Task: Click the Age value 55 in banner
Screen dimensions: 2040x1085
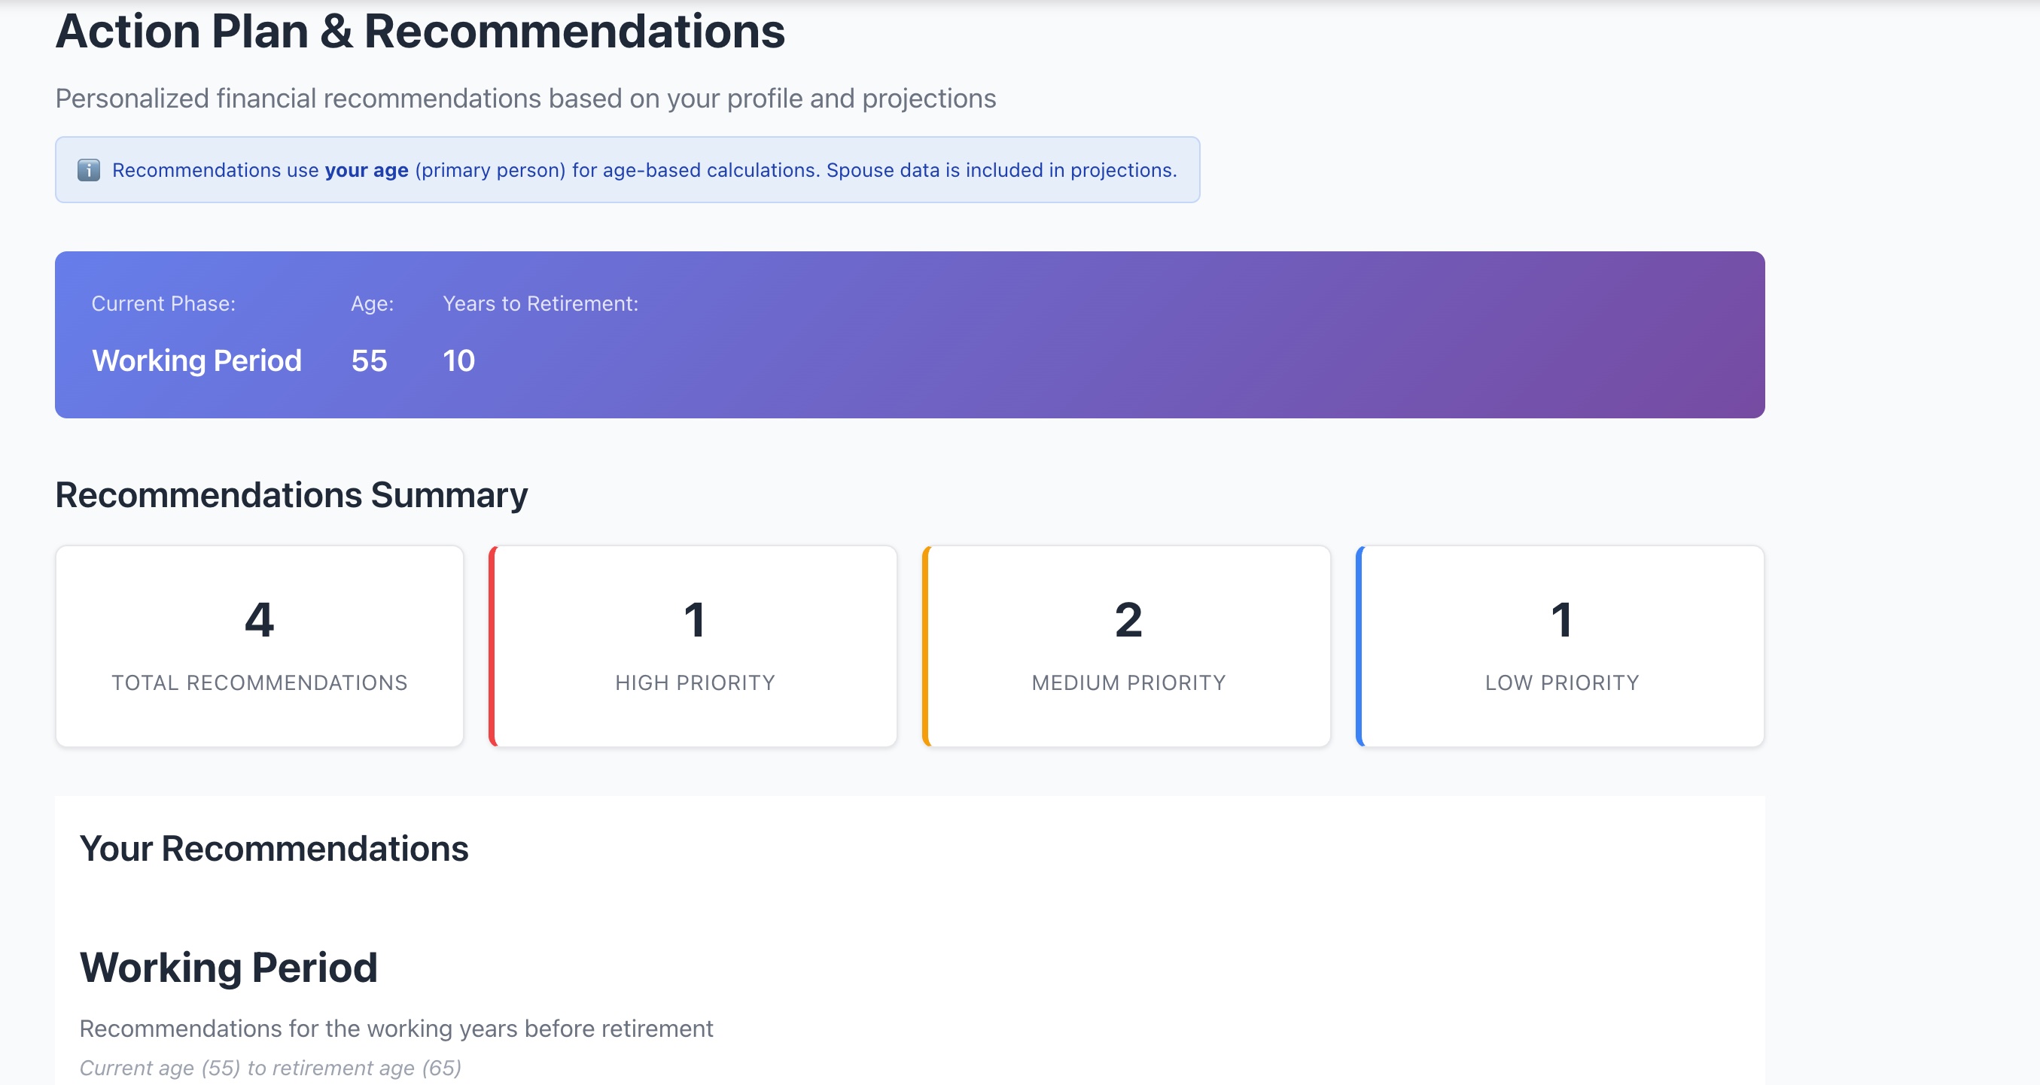Action: tap(369, 361)
